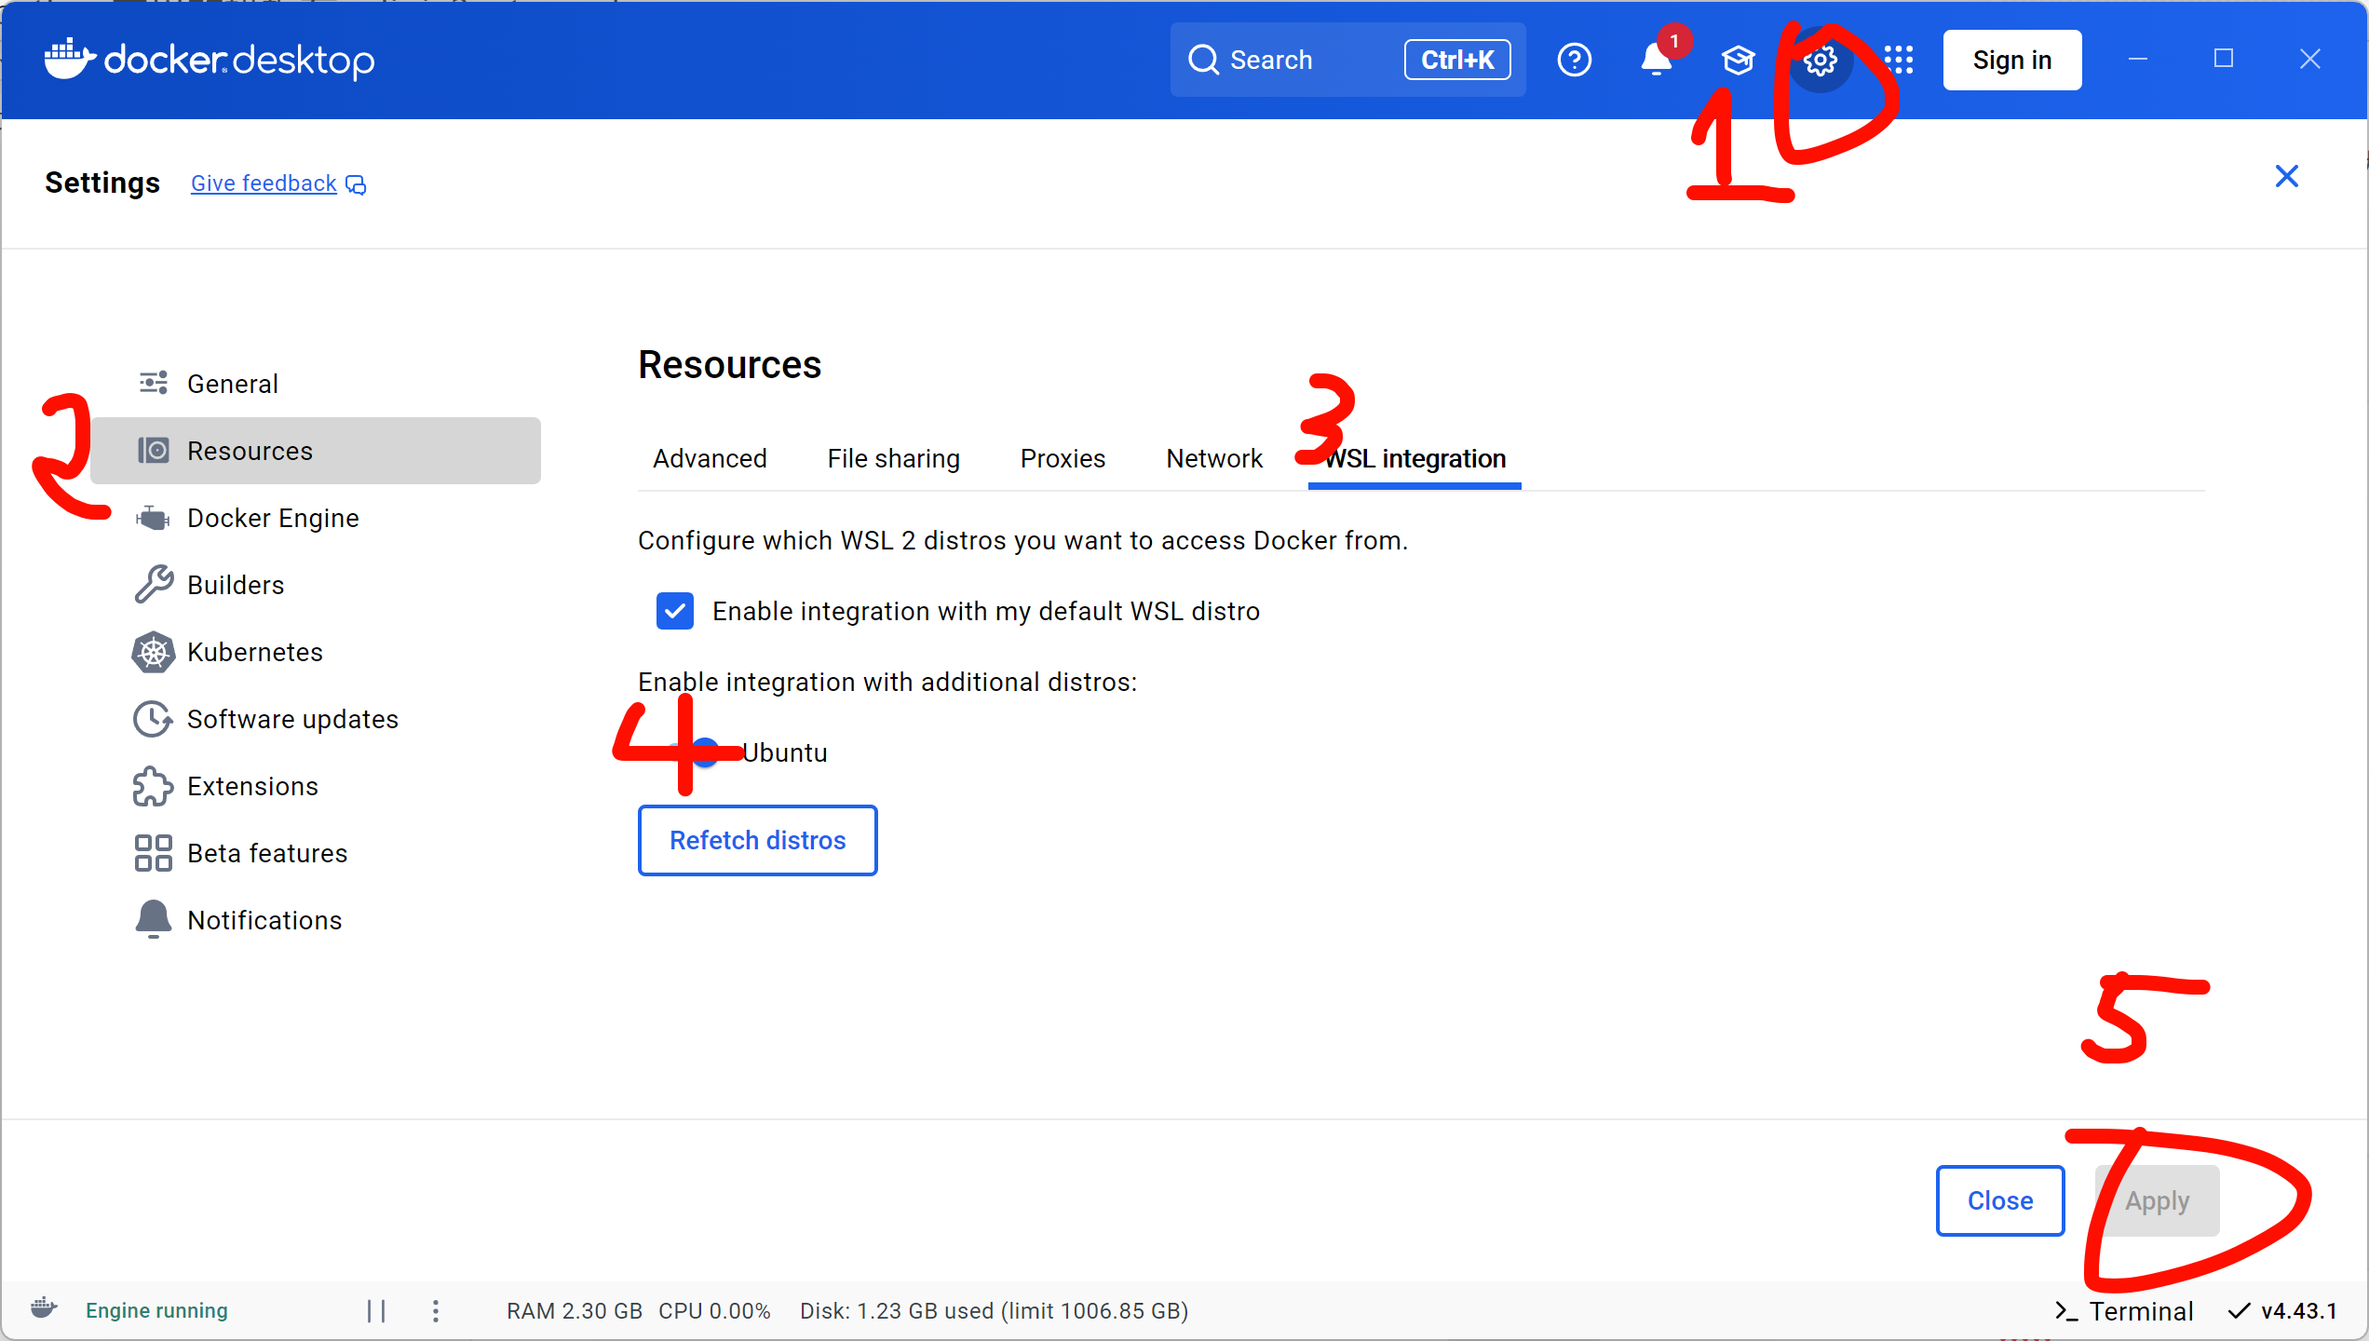Open the engine options three-dot menu

coord(436,1310)
